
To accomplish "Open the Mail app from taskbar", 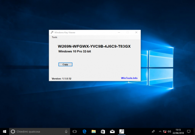I will 112,132.
